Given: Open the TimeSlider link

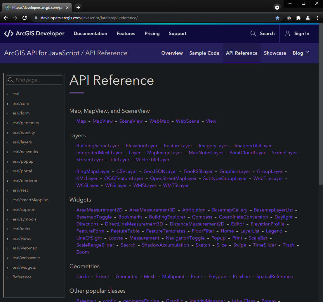Looking at the screenshot, I should pyautogui.click(x=265, y=245).
